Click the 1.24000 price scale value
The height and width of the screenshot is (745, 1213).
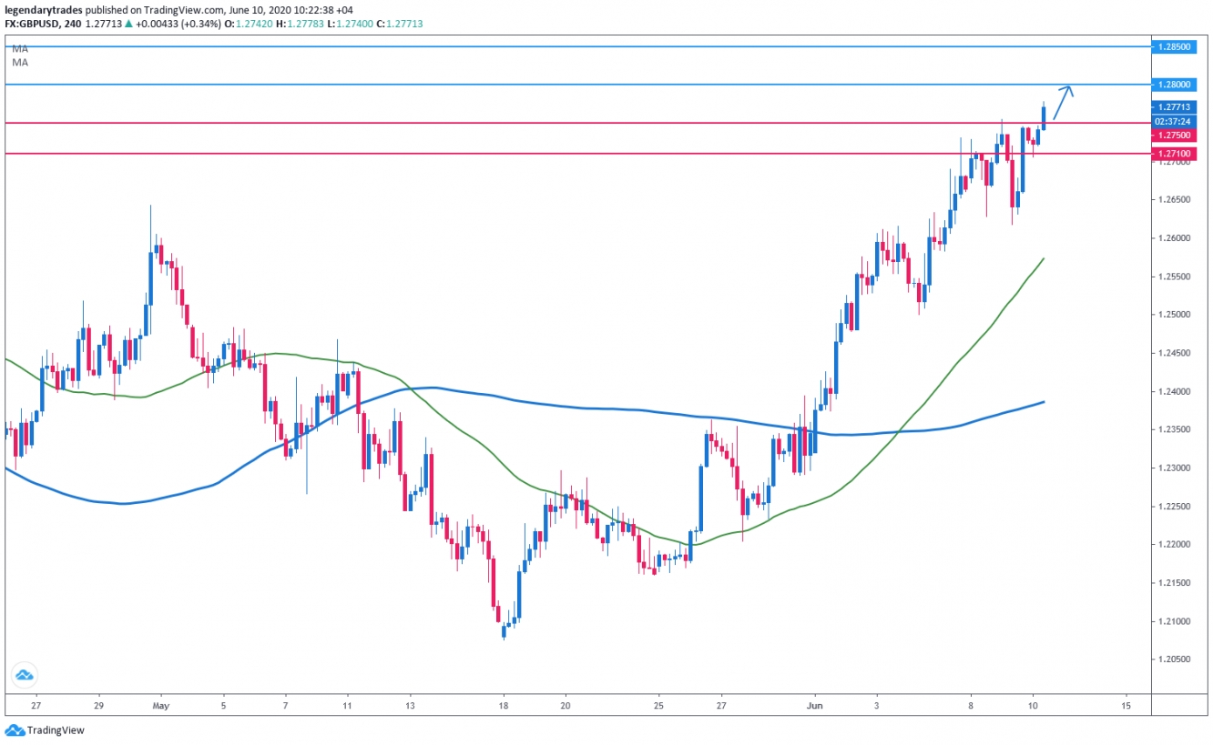pos(1173,391)
